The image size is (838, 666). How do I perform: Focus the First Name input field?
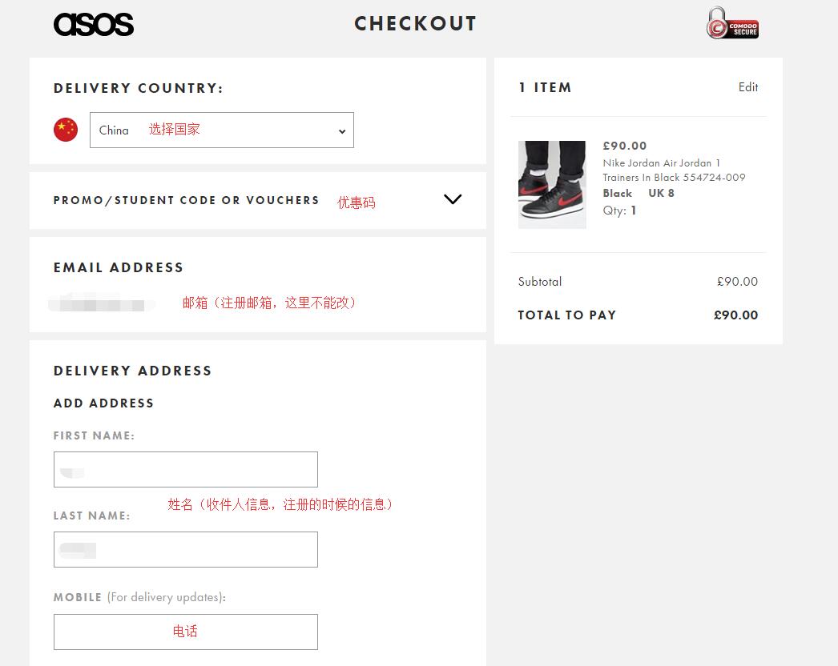[185, 469]
